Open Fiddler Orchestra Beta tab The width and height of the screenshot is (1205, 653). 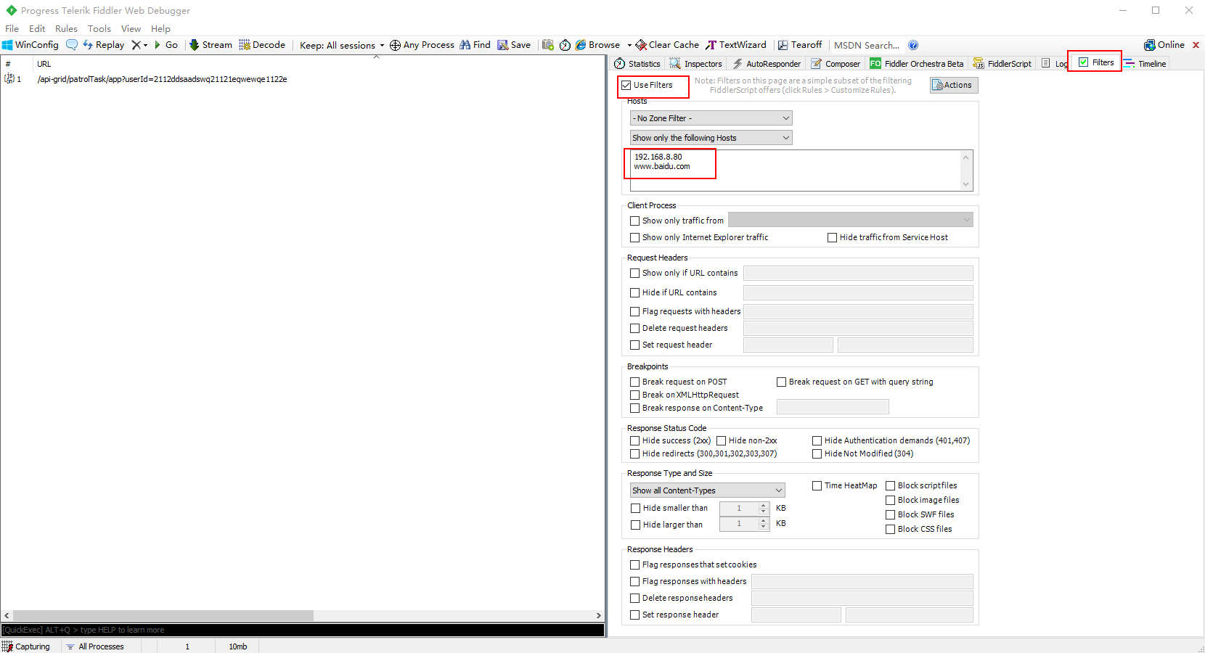pos(917,64)
